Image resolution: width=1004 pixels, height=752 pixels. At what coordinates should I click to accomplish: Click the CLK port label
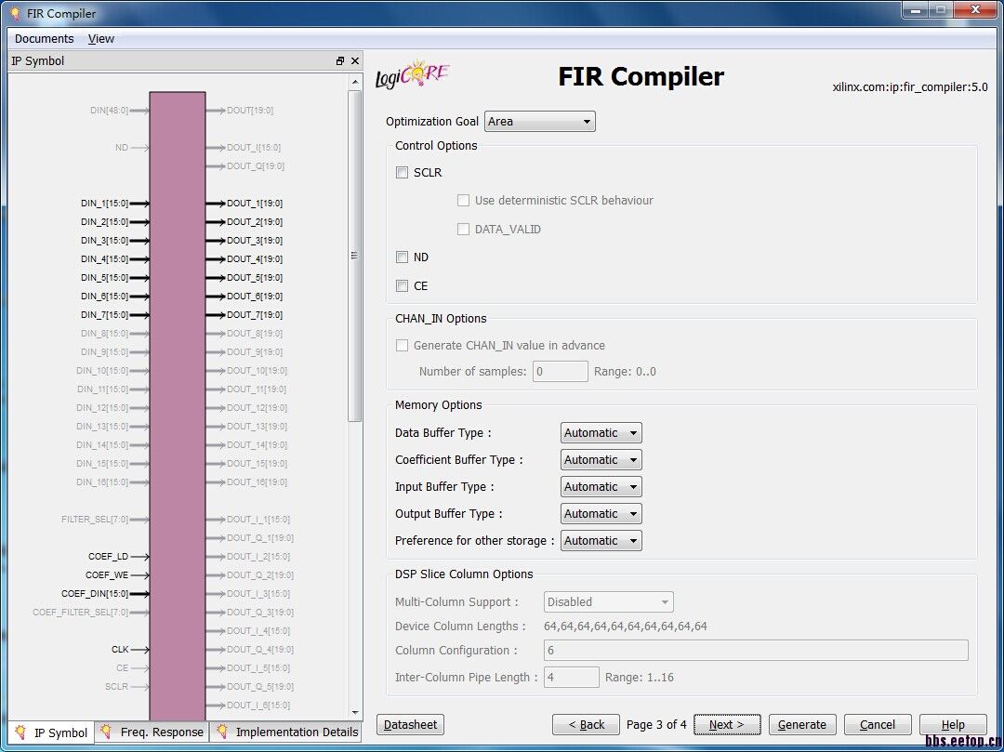[120, 650]
